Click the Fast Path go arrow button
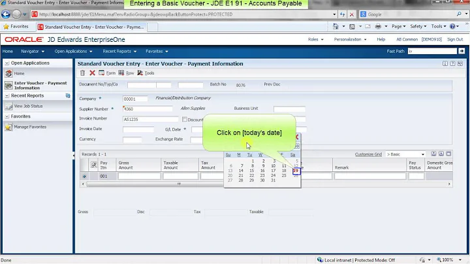The image size is (470, 264). (462, 52)
